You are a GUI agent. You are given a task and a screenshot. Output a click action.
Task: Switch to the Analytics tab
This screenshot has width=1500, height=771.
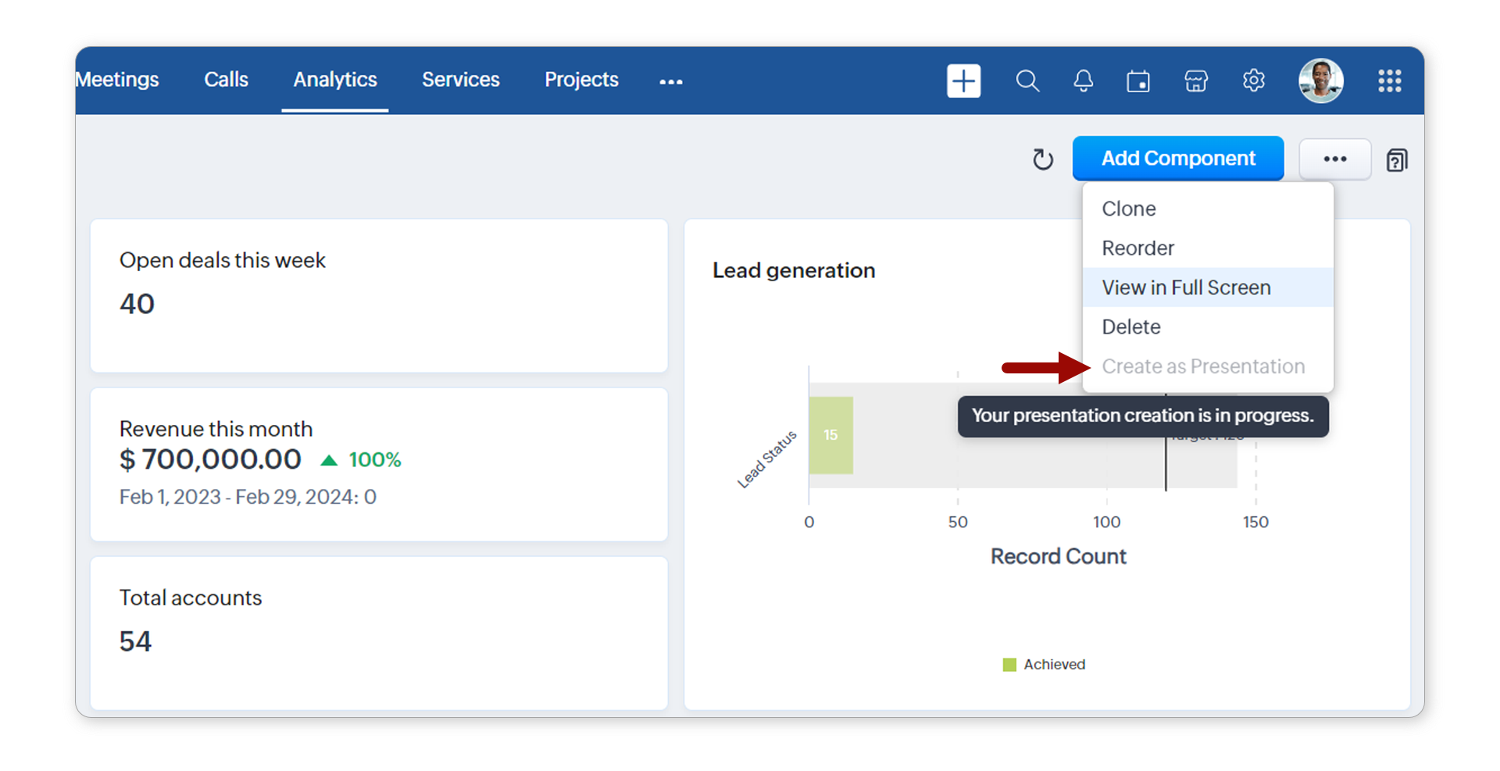(x=335, y=80)
